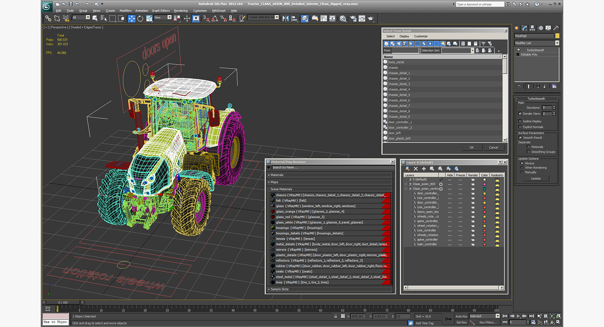Open Selection Set dropdown in Select From Scene
Screen dimensions: 604x327
[x=473, y=51]
